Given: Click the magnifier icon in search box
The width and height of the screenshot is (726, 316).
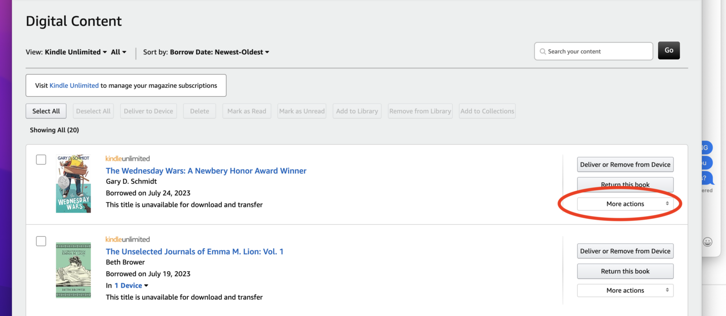Looking at the screenshot, I should pyautogui.click(x=543, y=51).
